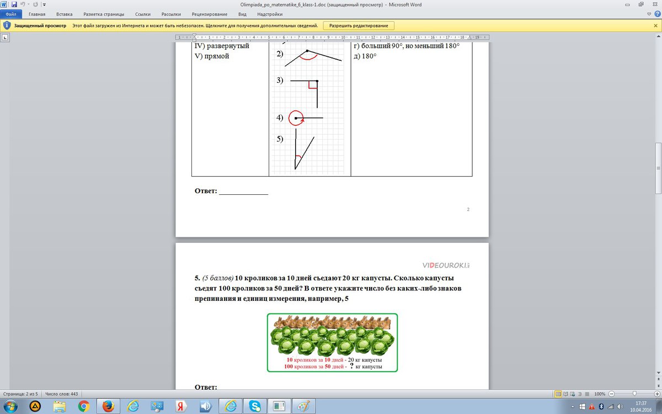Image resolution: width=662 pixels, height=414 pixels.
Task: Click the Защищенный просмотр shield icon
Action: (x=7, y=25)
